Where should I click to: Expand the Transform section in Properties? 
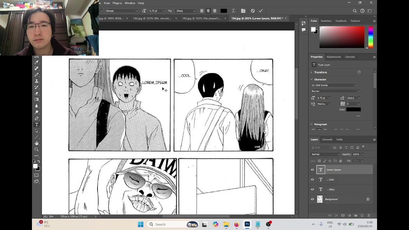[312, 73]
